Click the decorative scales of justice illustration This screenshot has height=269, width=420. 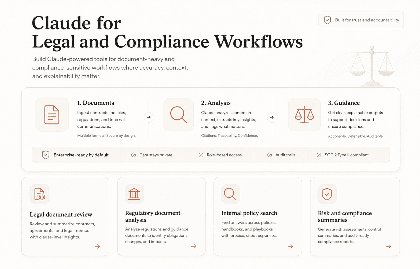[372, 66]
